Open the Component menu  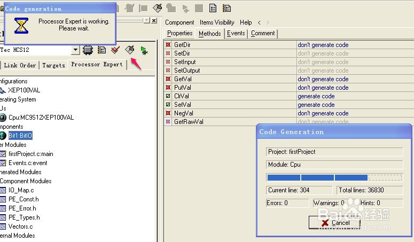(179, 22)
